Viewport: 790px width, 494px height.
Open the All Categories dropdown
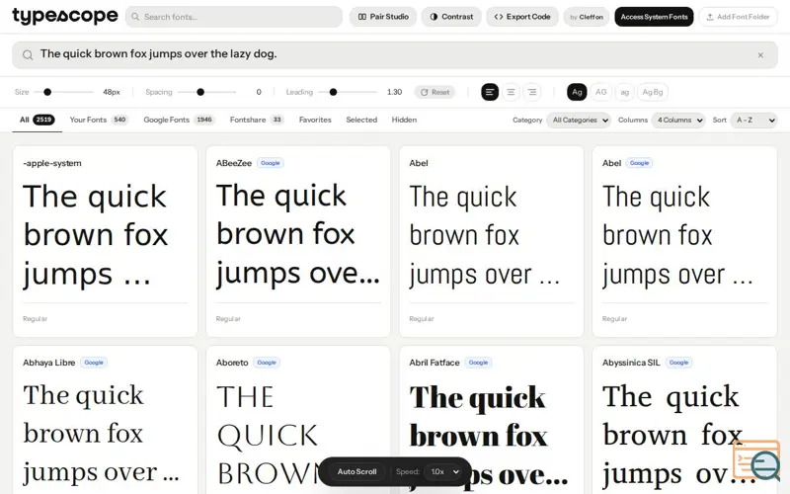tap(579, 120)
